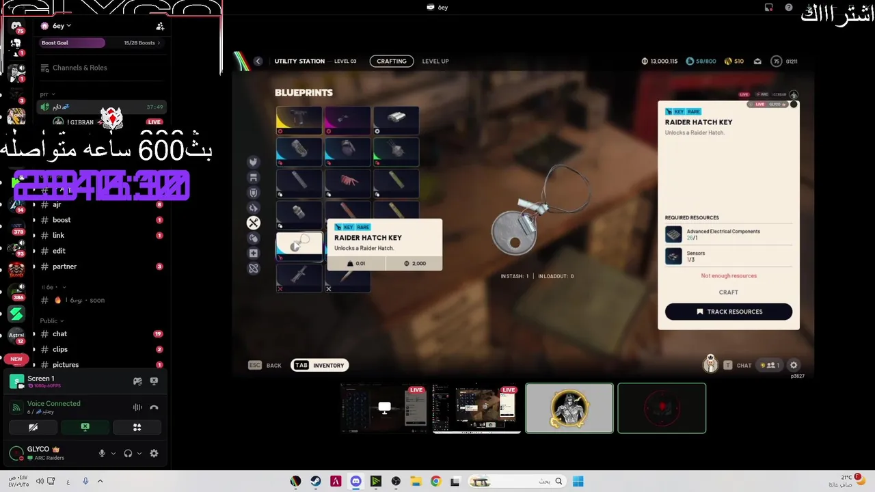Select the medical plus category icon
The height and width of the screenshot is (492, 875).
[254, 253]
